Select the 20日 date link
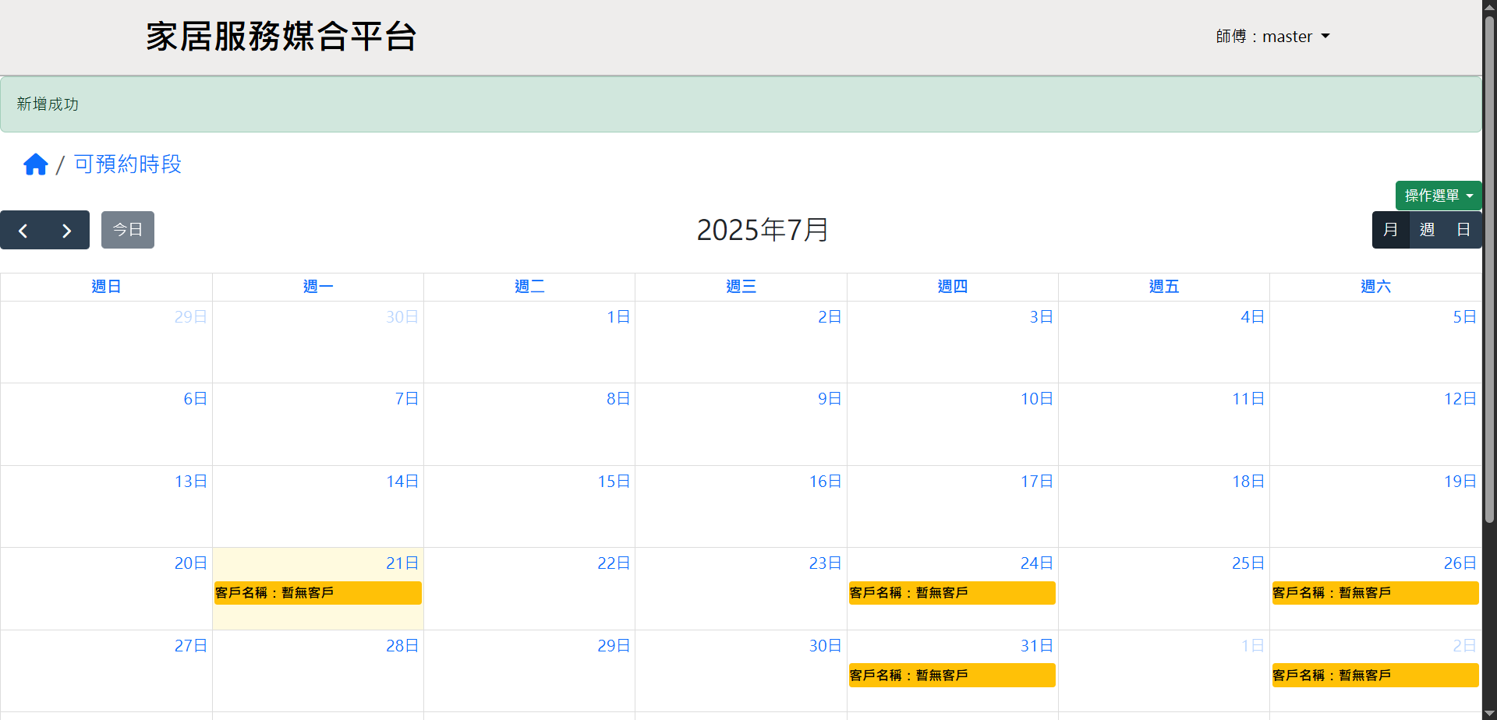 click(x=191, y=563)
